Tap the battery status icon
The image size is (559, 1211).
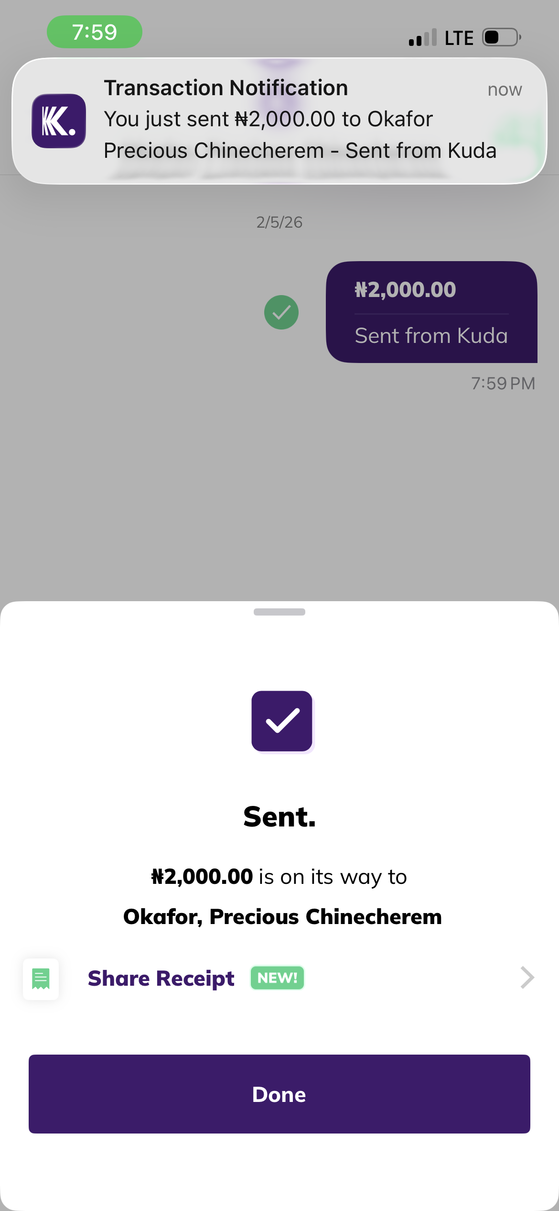click(x=501, y=37)
